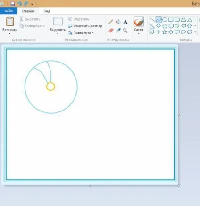Image resolution: width=200 pixels, height=206 pixels.
Task: Select the Pencil tool
Action: tap(111, 22)
